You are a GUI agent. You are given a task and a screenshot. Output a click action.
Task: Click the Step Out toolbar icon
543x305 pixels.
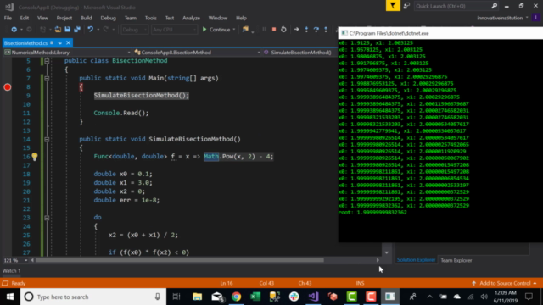click(x=326, y=30)
